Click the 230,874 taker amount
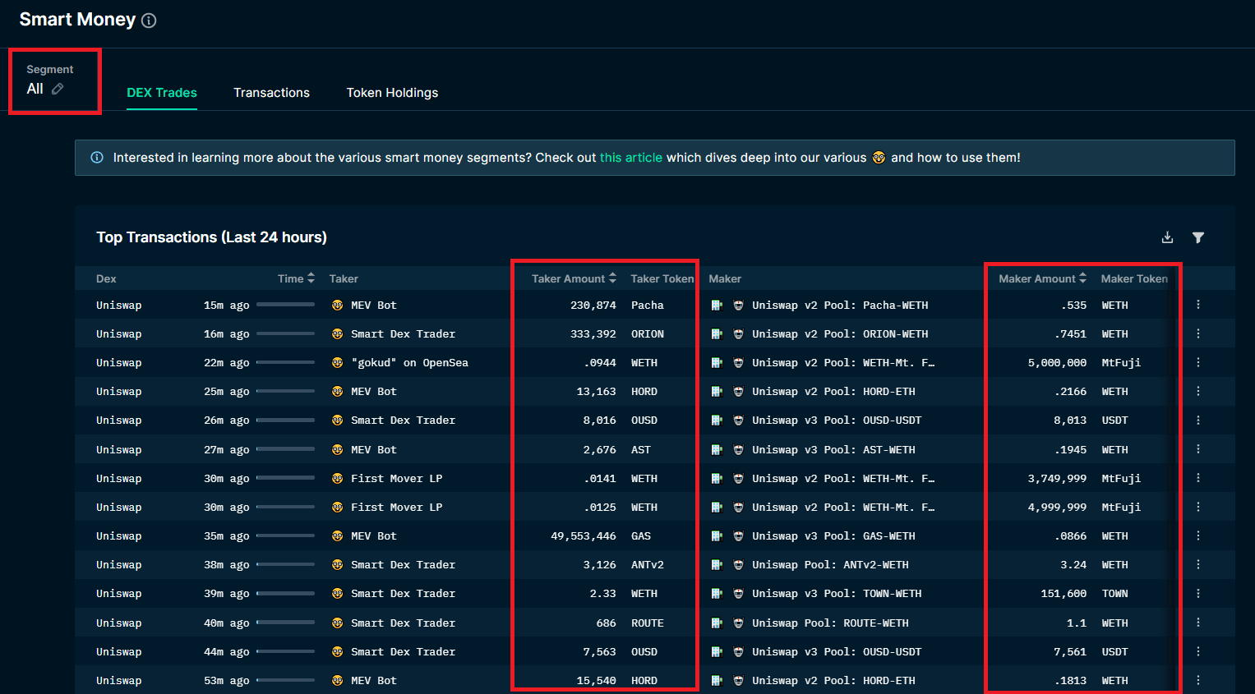Image resolution: width=1255 pixels, height=694 pixels. coord(593,305)
